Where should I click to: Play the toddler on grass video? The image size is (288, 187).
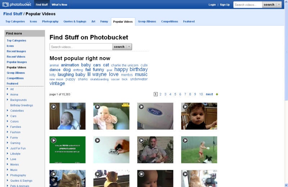(x=199, y=150)
